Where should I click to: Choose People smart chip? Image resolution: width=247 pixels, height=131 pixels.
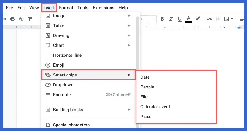tap(176, 87)
